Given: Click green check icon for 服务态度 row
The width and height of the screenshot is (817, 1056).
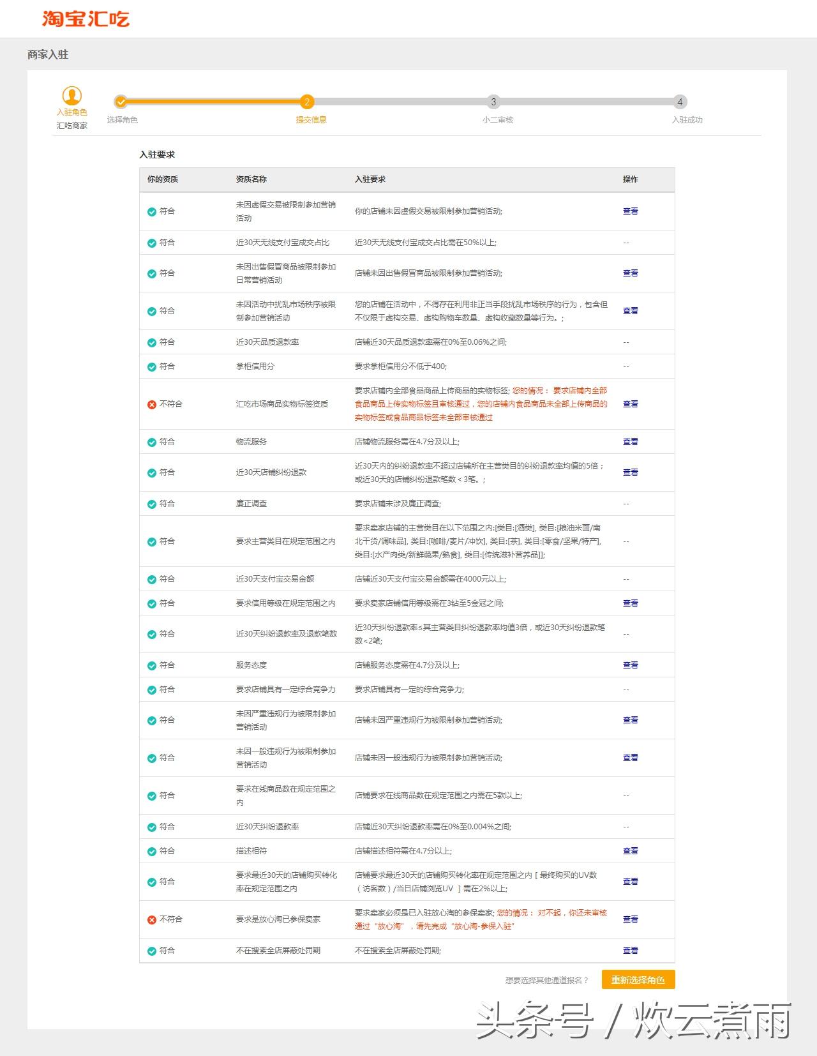Looking at the screenshot, I should click(152, 665).
